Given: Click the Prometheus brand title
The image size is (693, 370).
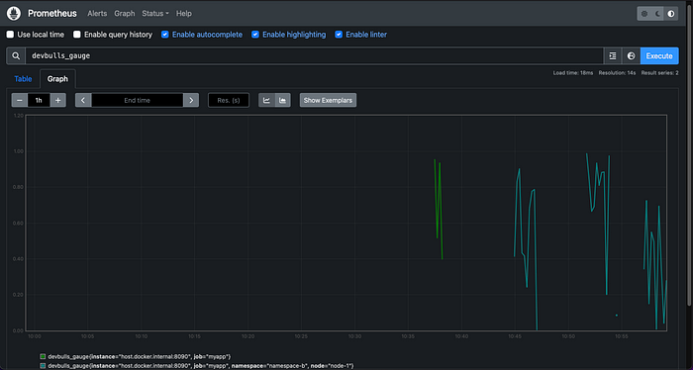Looking at the screenshot, I should click(52, 14).
